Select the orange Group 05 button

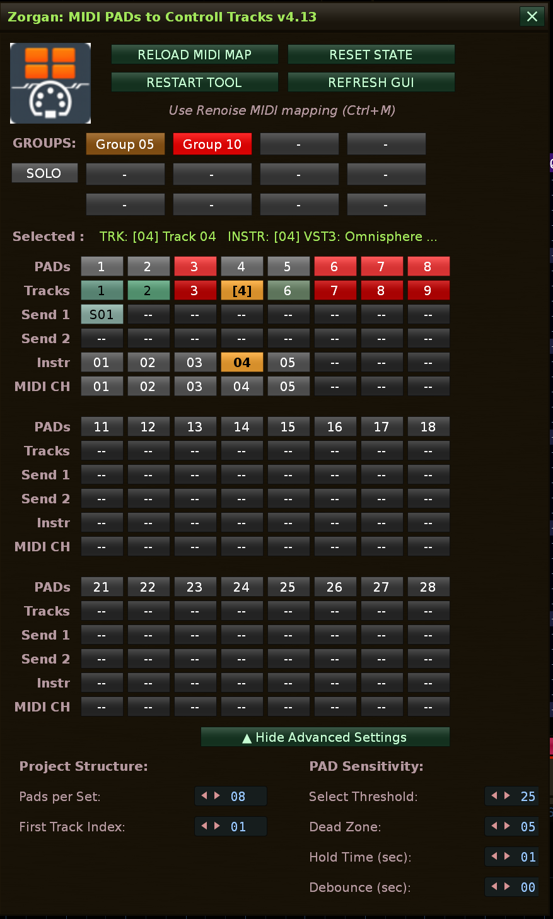tap(125, 144)
